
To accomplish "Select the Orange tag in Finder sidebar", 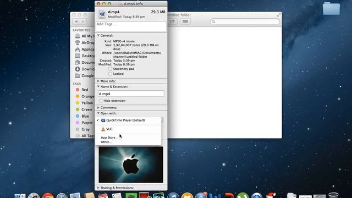I will tap(85, 96).
